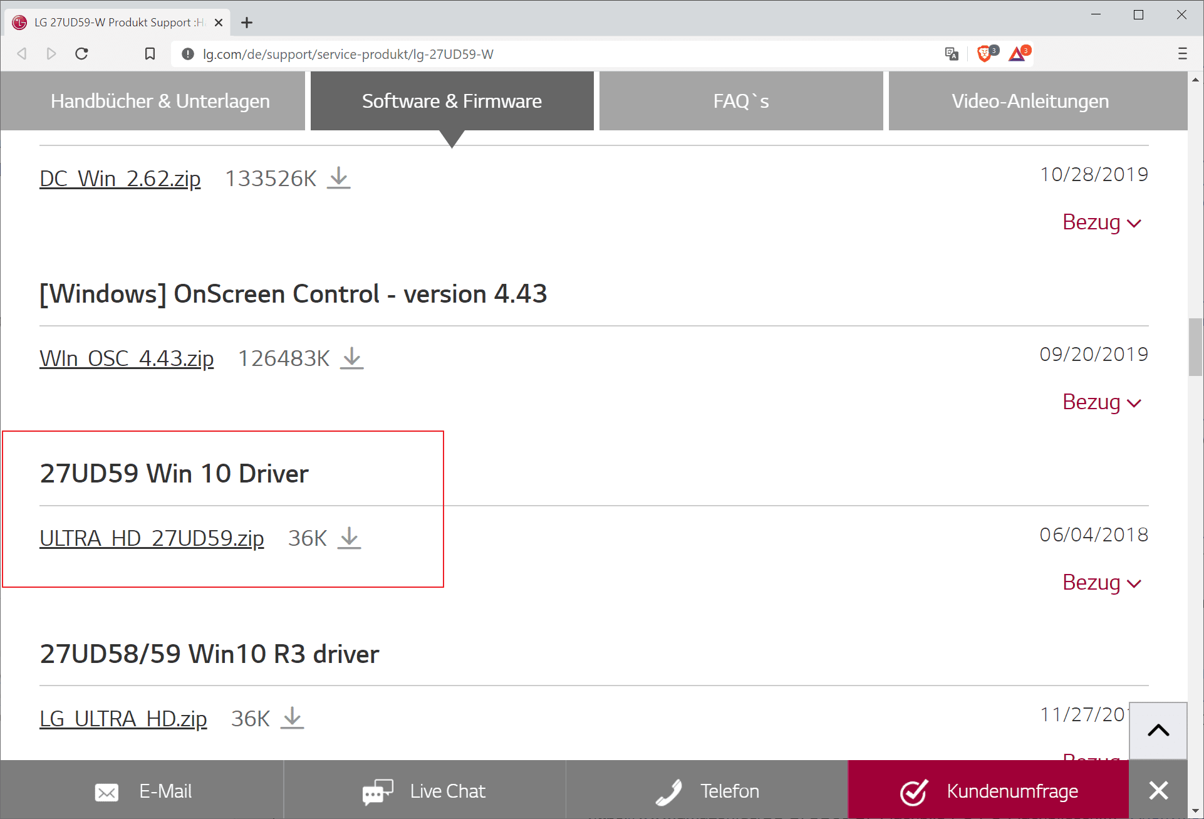Open a new browser tab
The image size is (1204, 819).
pyautogui.click(x=247, y=23)
